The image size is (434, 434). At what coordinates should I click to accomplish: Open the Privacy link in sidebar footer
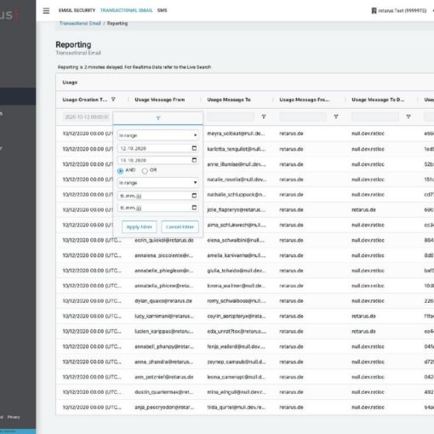(14, 417)
